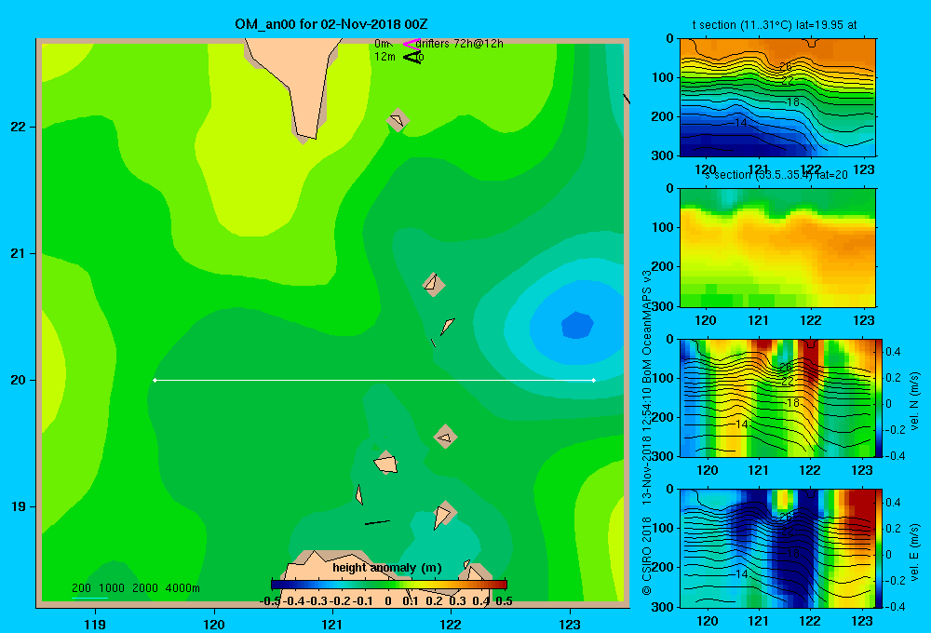The height and width of the screenshot is (633, 931).
Task: Click latitude label 21 on the main map axis
Action: click(19, 253)
